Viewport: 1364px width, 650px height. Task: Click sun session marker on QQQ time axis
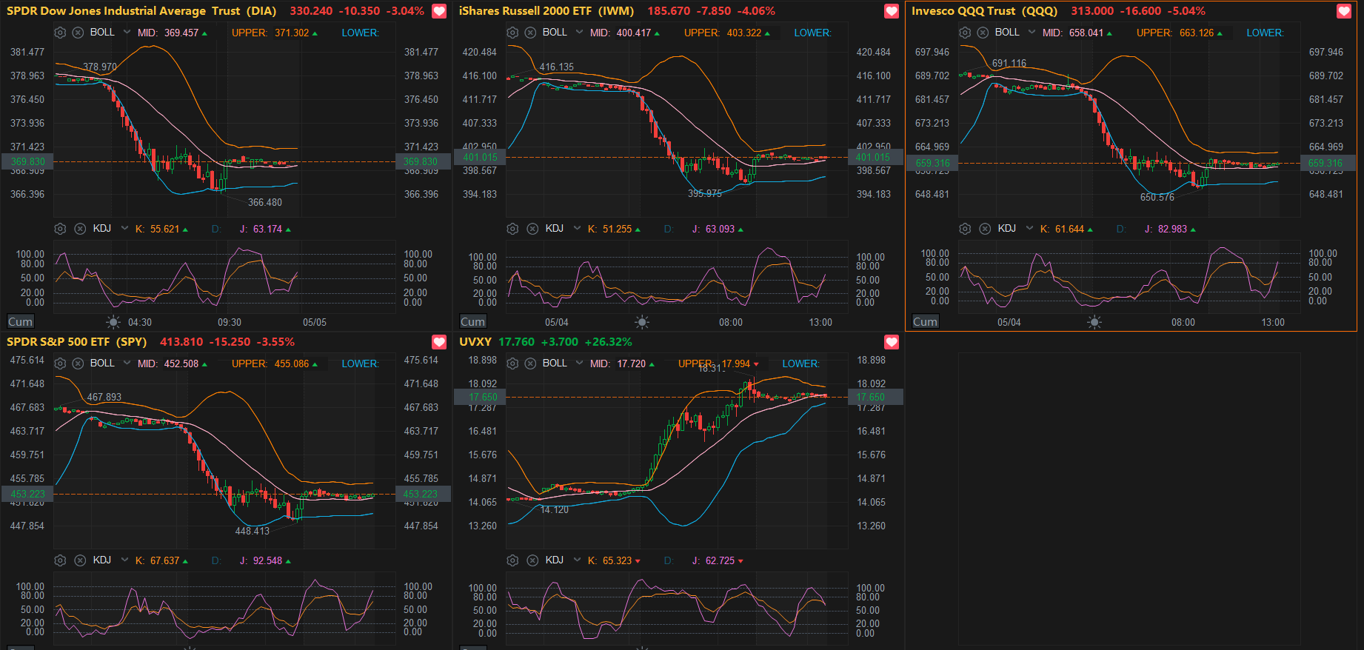[x=1094, y=322]
